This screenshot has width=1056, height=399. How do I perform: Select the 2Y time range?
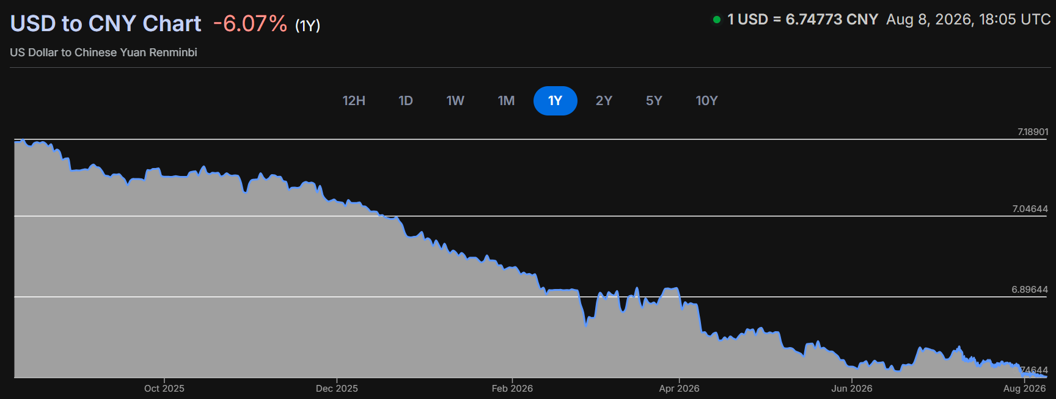pyautogui.click(x=604, y=101)
